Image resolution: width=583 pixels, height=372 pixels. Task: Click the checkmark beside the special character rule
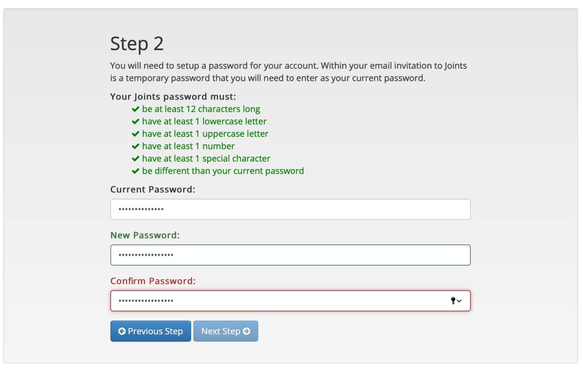pyautogui.click(x=135, y=159)
